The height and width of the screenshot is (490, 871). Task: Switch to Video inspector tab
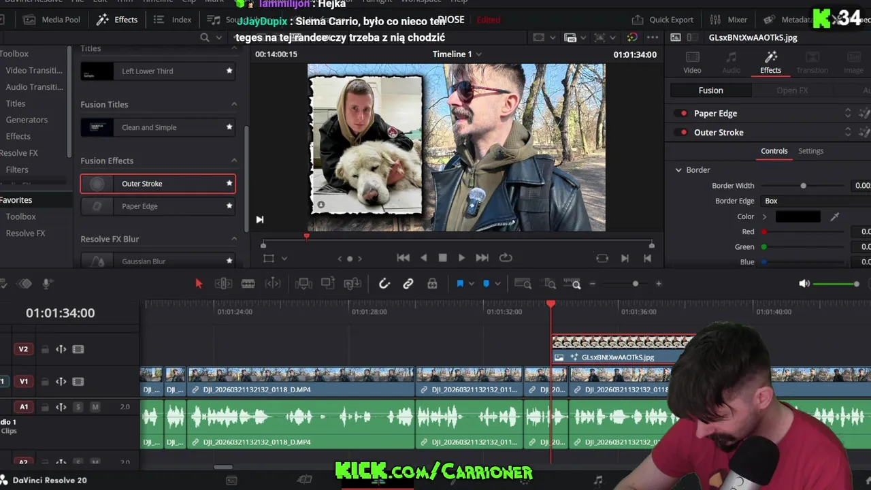click(x=692, y=61)
